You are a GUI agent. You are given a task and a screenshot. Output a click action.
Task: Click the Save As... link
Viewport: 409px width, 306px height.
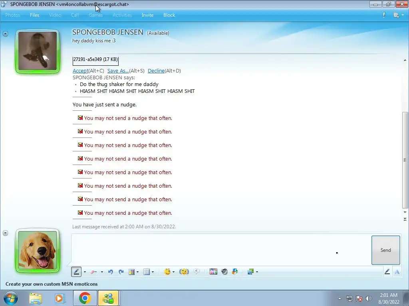(118, 71)
